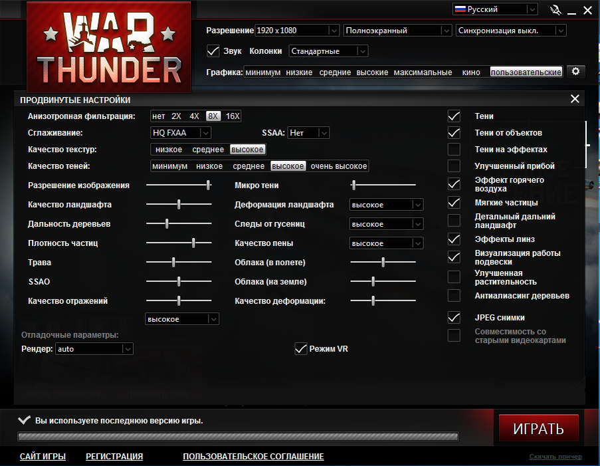The image size is (600, 466).
Task: Click the Микро тени slider
Action: [383, 185]
